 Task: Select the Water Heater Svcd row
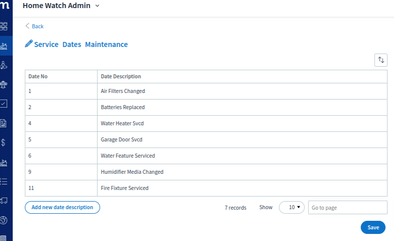(206, 123)
